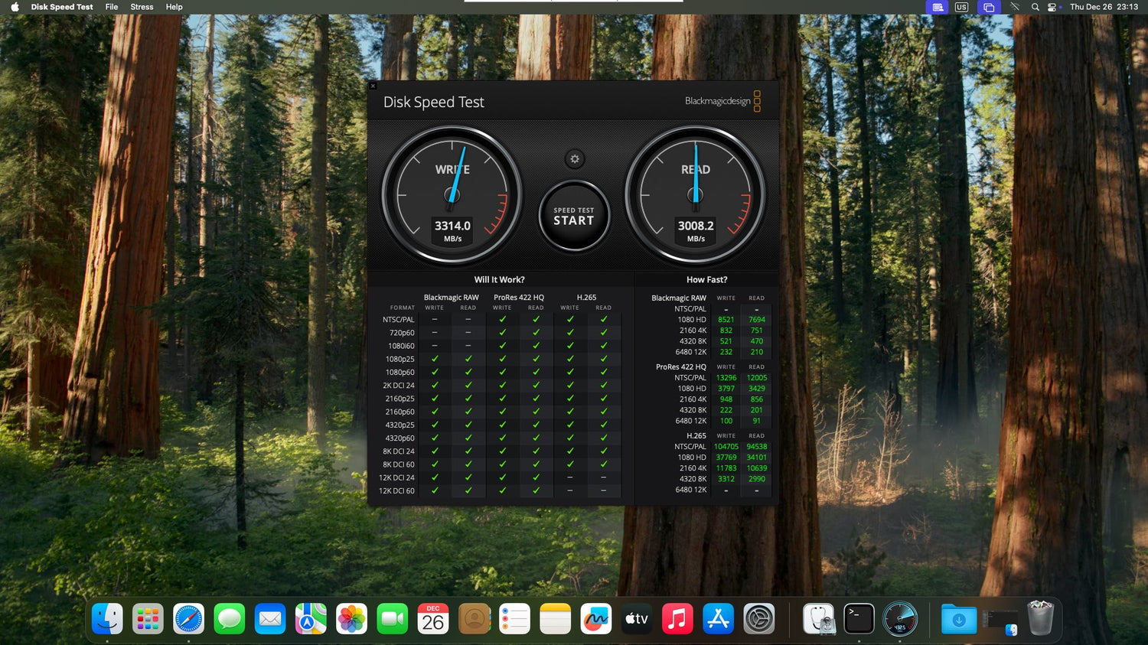
Task: Open System Settings from the dock
Action: tap(759, 619)
